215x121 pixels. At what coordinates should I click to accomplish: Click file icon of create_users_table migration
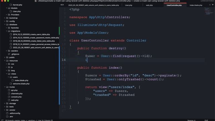(11, 34)
